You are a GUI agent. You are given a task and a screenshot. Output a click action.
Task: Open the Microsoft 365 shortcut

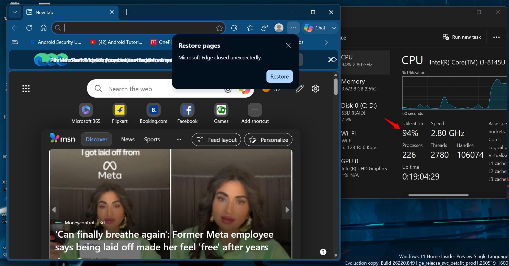(x=86, y=113)
